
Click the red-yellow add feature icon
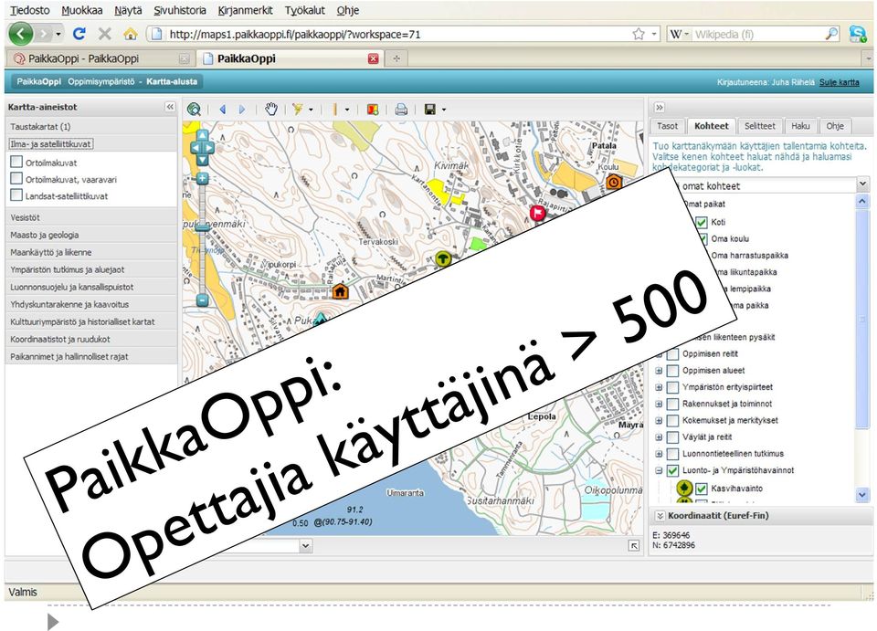click(373, 110)
